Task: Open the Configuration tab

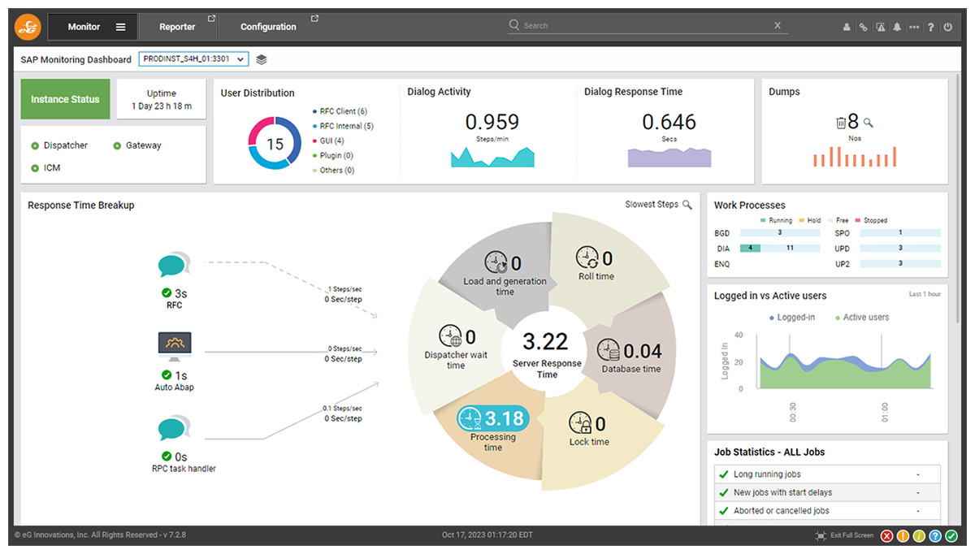Action: tap(269, 27)
